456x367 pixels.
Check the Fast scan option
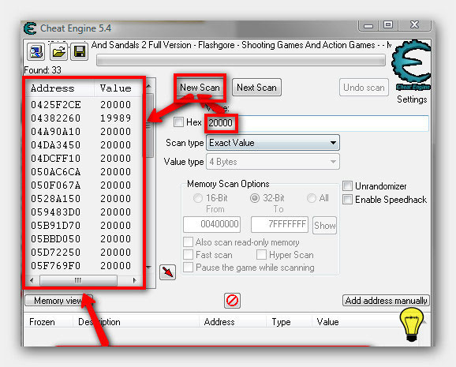click(188, 255)
